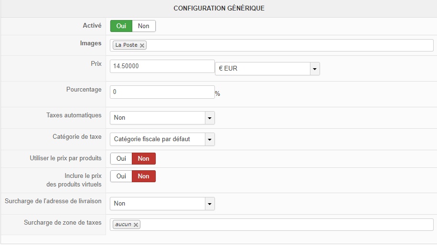
Task: Click the aucun tag label
Action: click(123, 225)
